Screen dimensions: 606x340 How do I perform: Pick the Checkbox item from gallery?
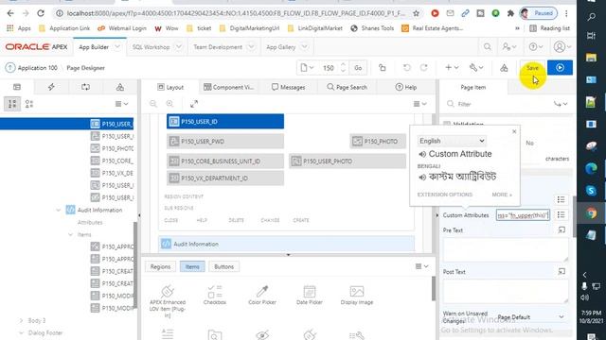point(215,296)
